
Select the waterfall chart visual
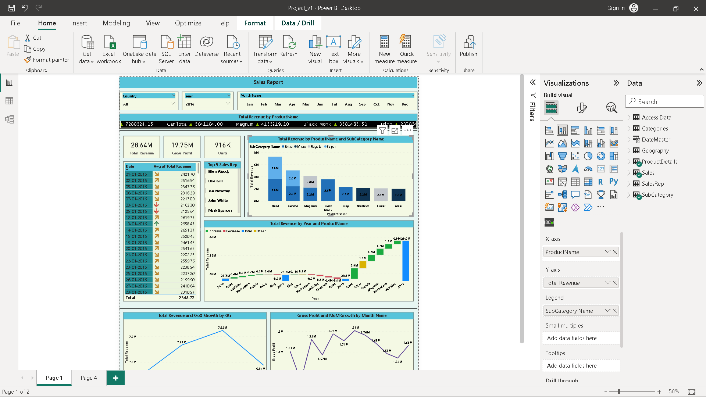pyautogui.click(x=549, y=156)
